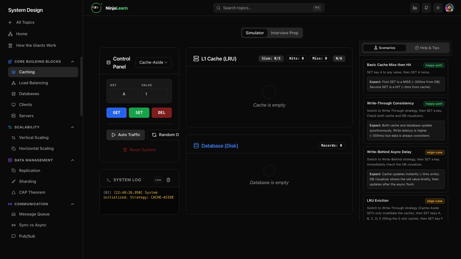Click the VALUE input field
The image size is (461, 259).
point(155,94)
